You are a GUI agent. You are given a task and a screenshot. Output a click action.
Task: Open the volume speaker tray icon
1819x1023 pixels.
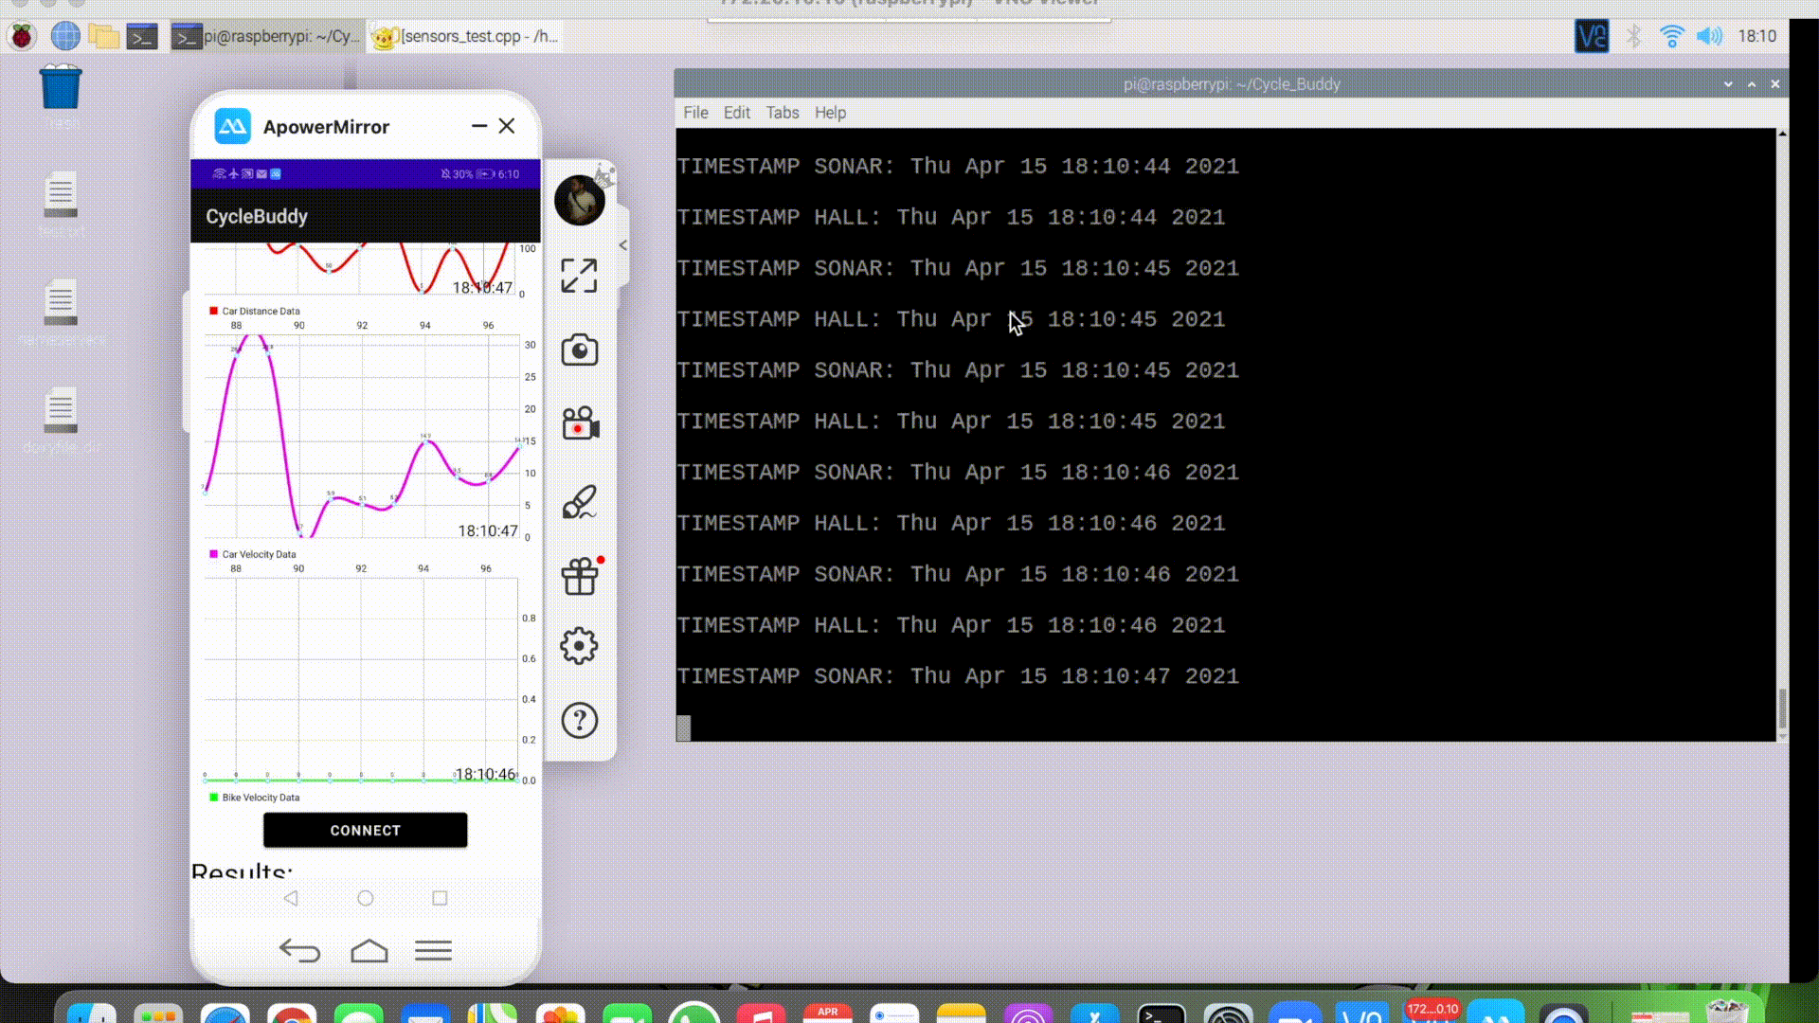click(x=1709, y=37)
